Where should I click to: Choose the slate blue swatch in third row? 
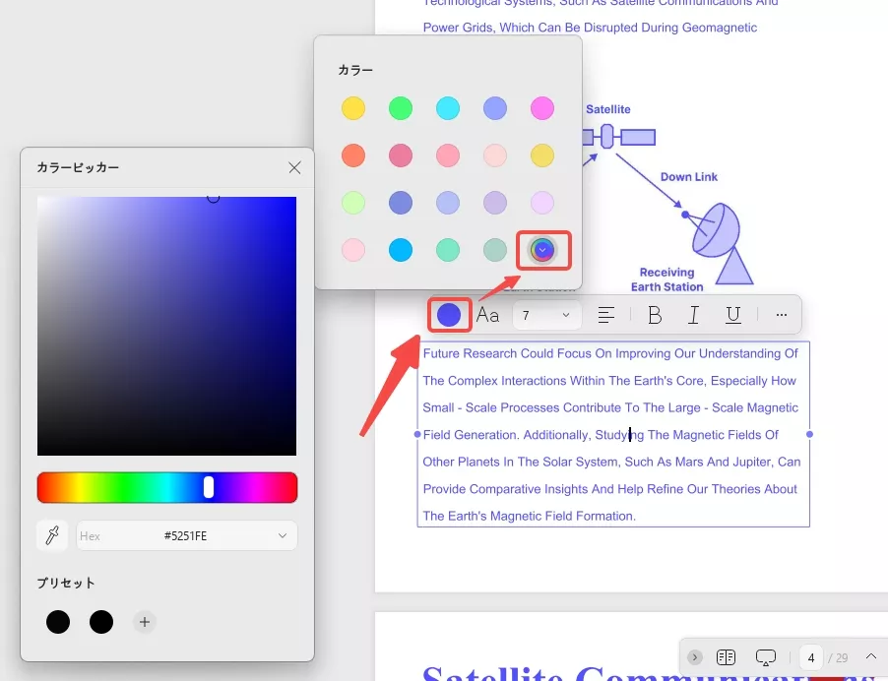[x=401, y=203]
